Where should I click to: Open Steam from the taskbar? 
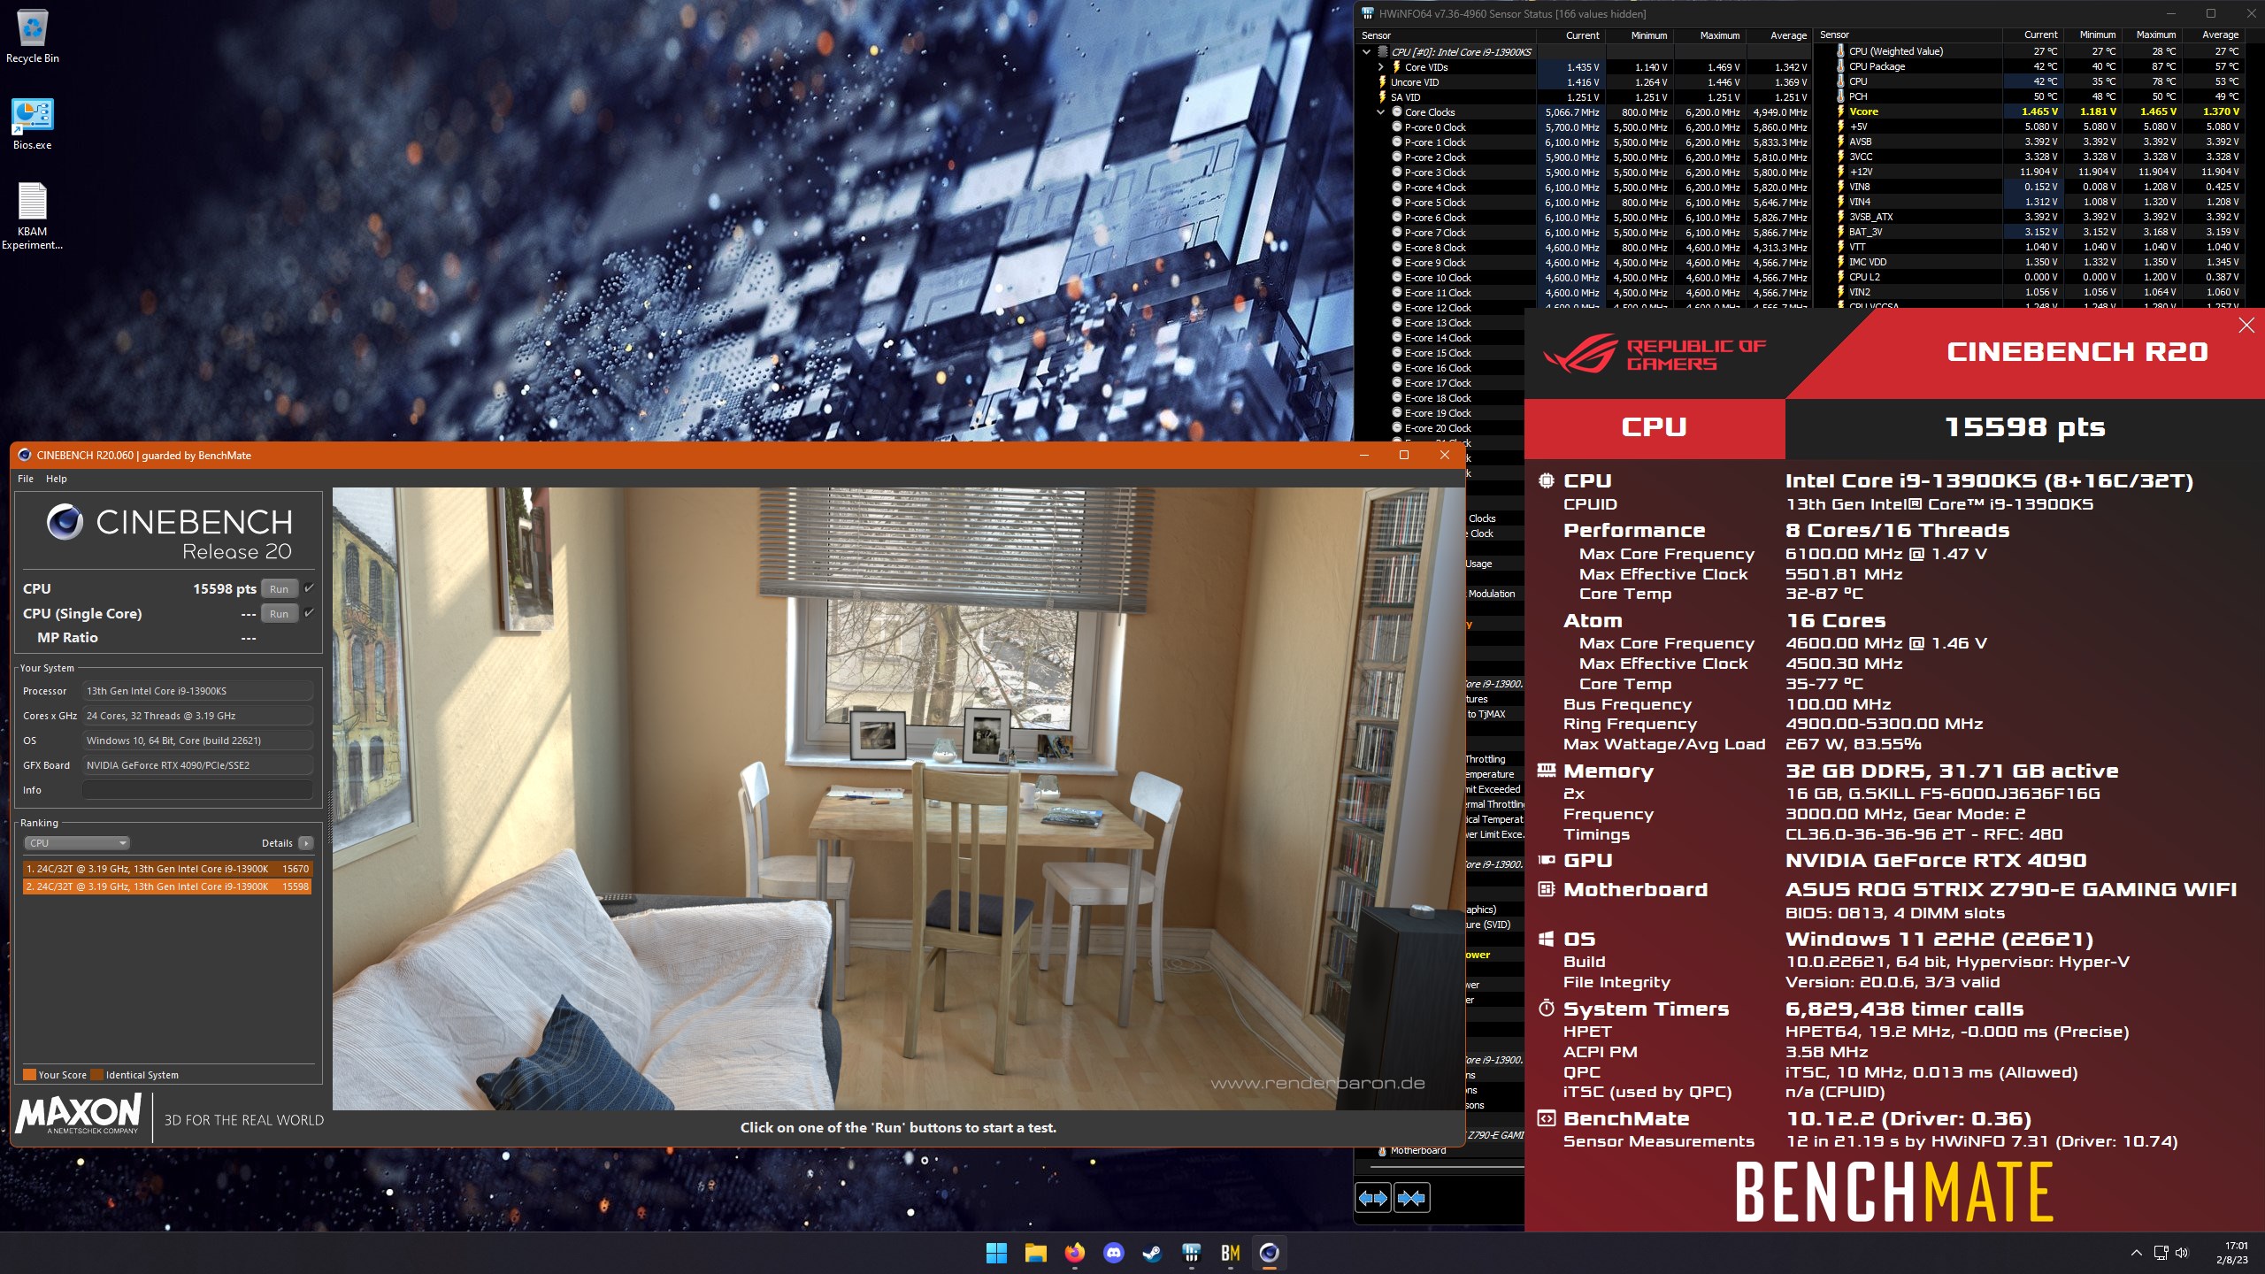1152,1253
